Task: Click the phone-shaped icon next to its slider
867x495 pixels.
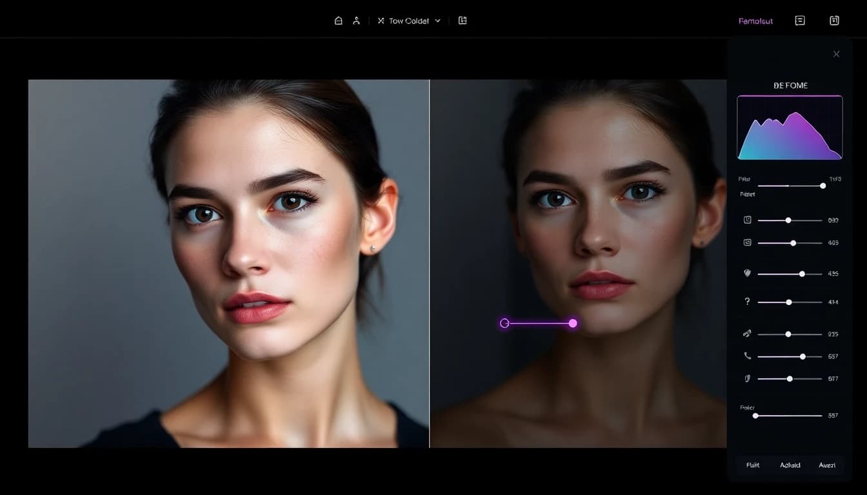Action: click(746, 356)
